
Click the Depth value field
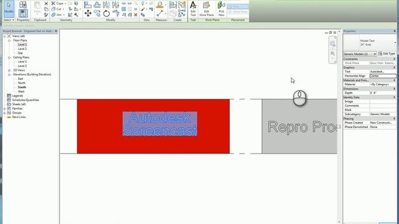pyautogui.click(x=383, y=93)
